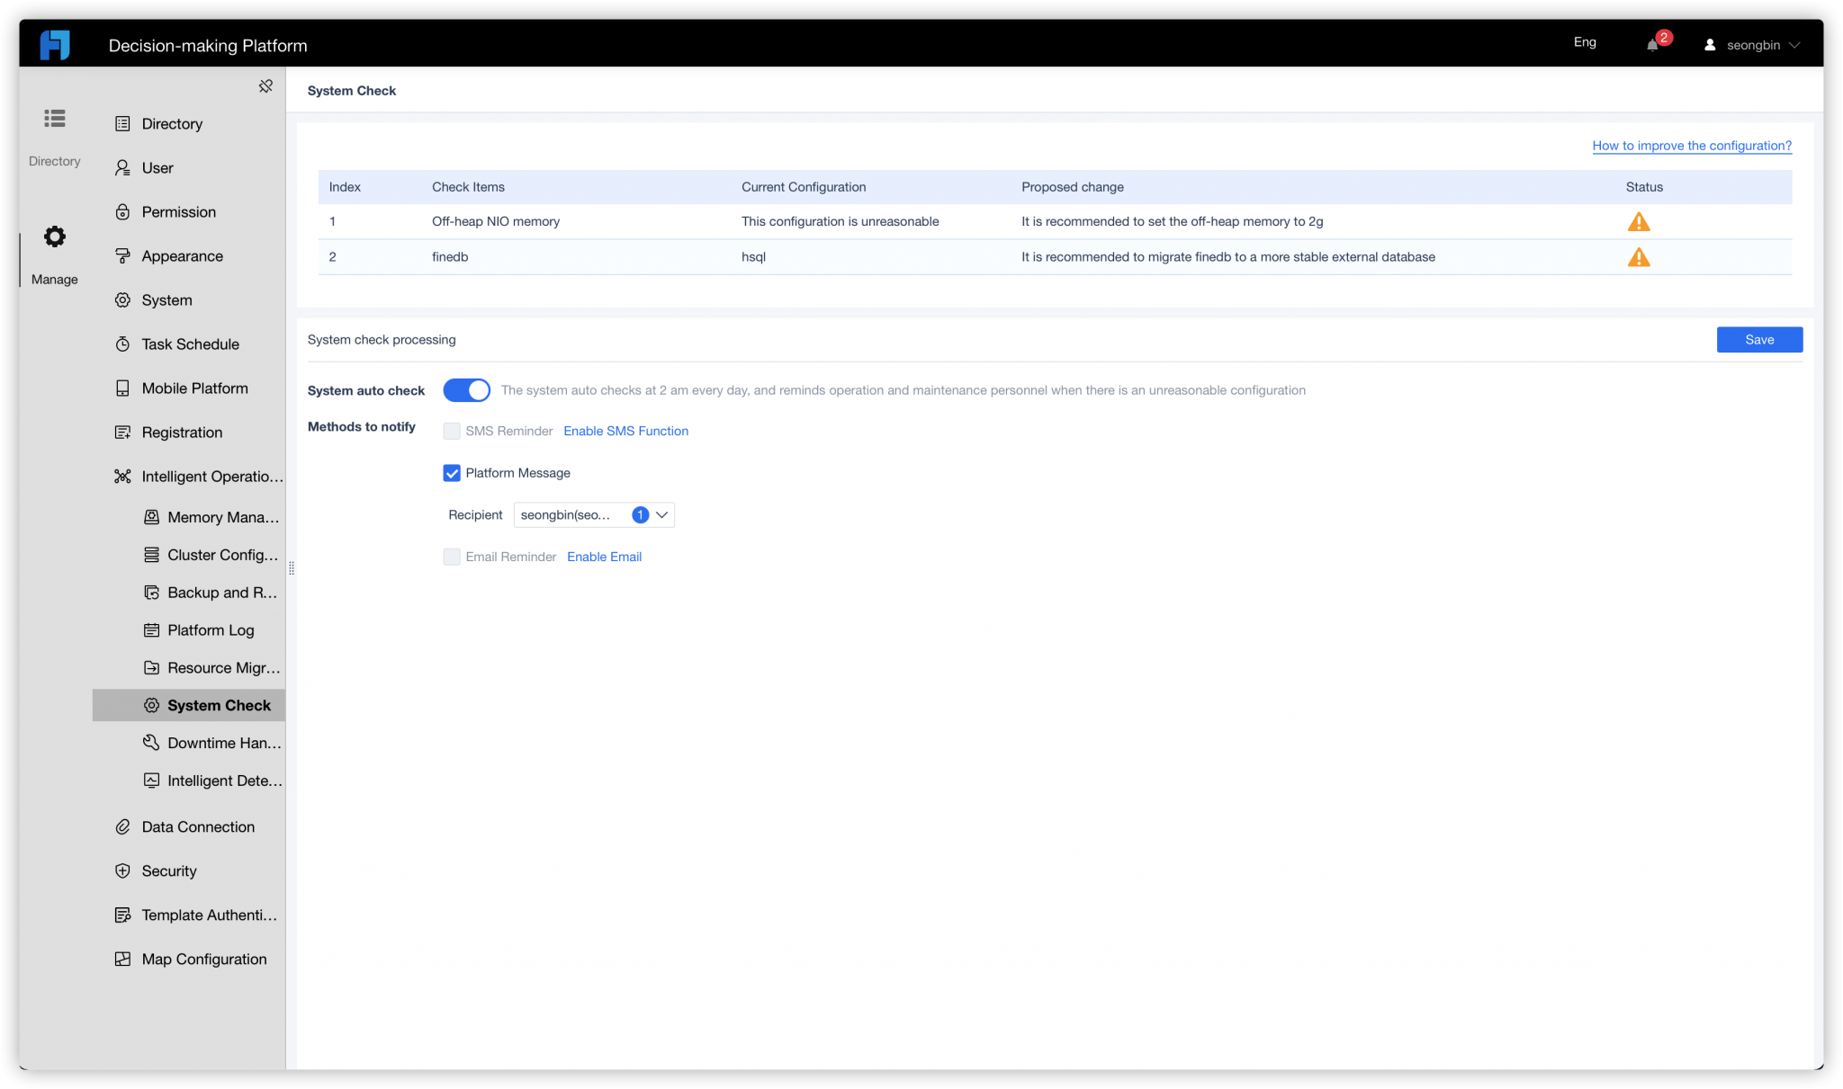Click the Save button
The width and height of the screenshot is (1843, 1089).
(x=1758, y=339)
